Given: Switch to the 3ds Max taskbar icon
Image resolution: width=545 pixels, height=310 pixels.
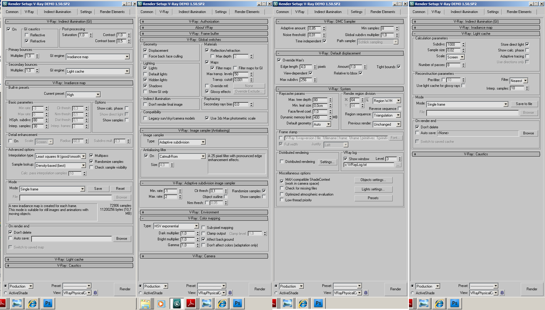Looking at the screenshot, I should pyautogui.click(x=177, y=303).
